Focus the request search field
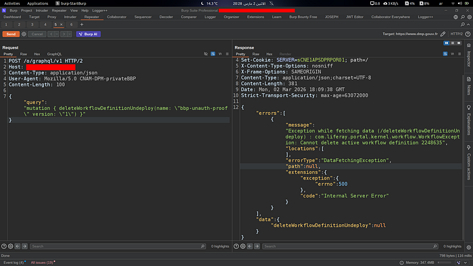473x266 pixels. [118, 246]
